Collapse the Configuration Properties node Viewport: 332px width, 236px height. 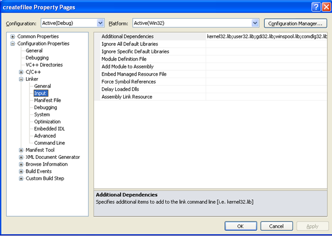tap(12, 44)
